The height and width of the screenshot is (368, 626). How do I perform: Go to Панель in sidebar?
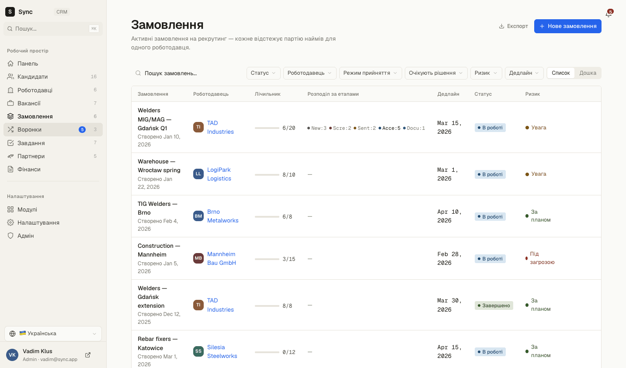click(x=53, y=63)
